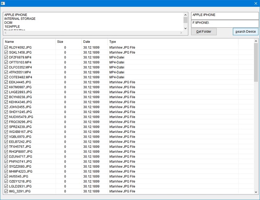The image size is (260, 200).
Task: Select file name KEHK4346.JPG
Action: (21, 102)
